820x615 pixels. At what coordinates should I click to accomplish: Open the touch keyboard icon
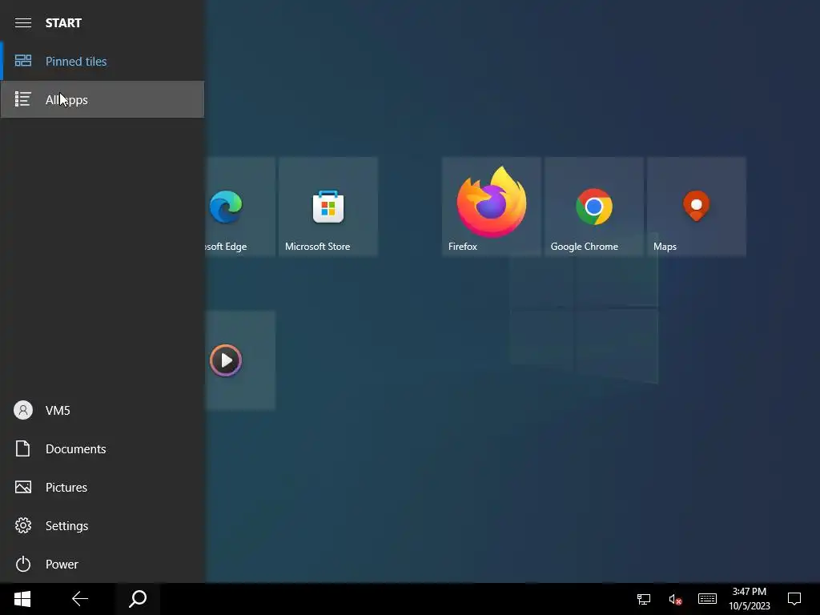[x=707, y=599]
